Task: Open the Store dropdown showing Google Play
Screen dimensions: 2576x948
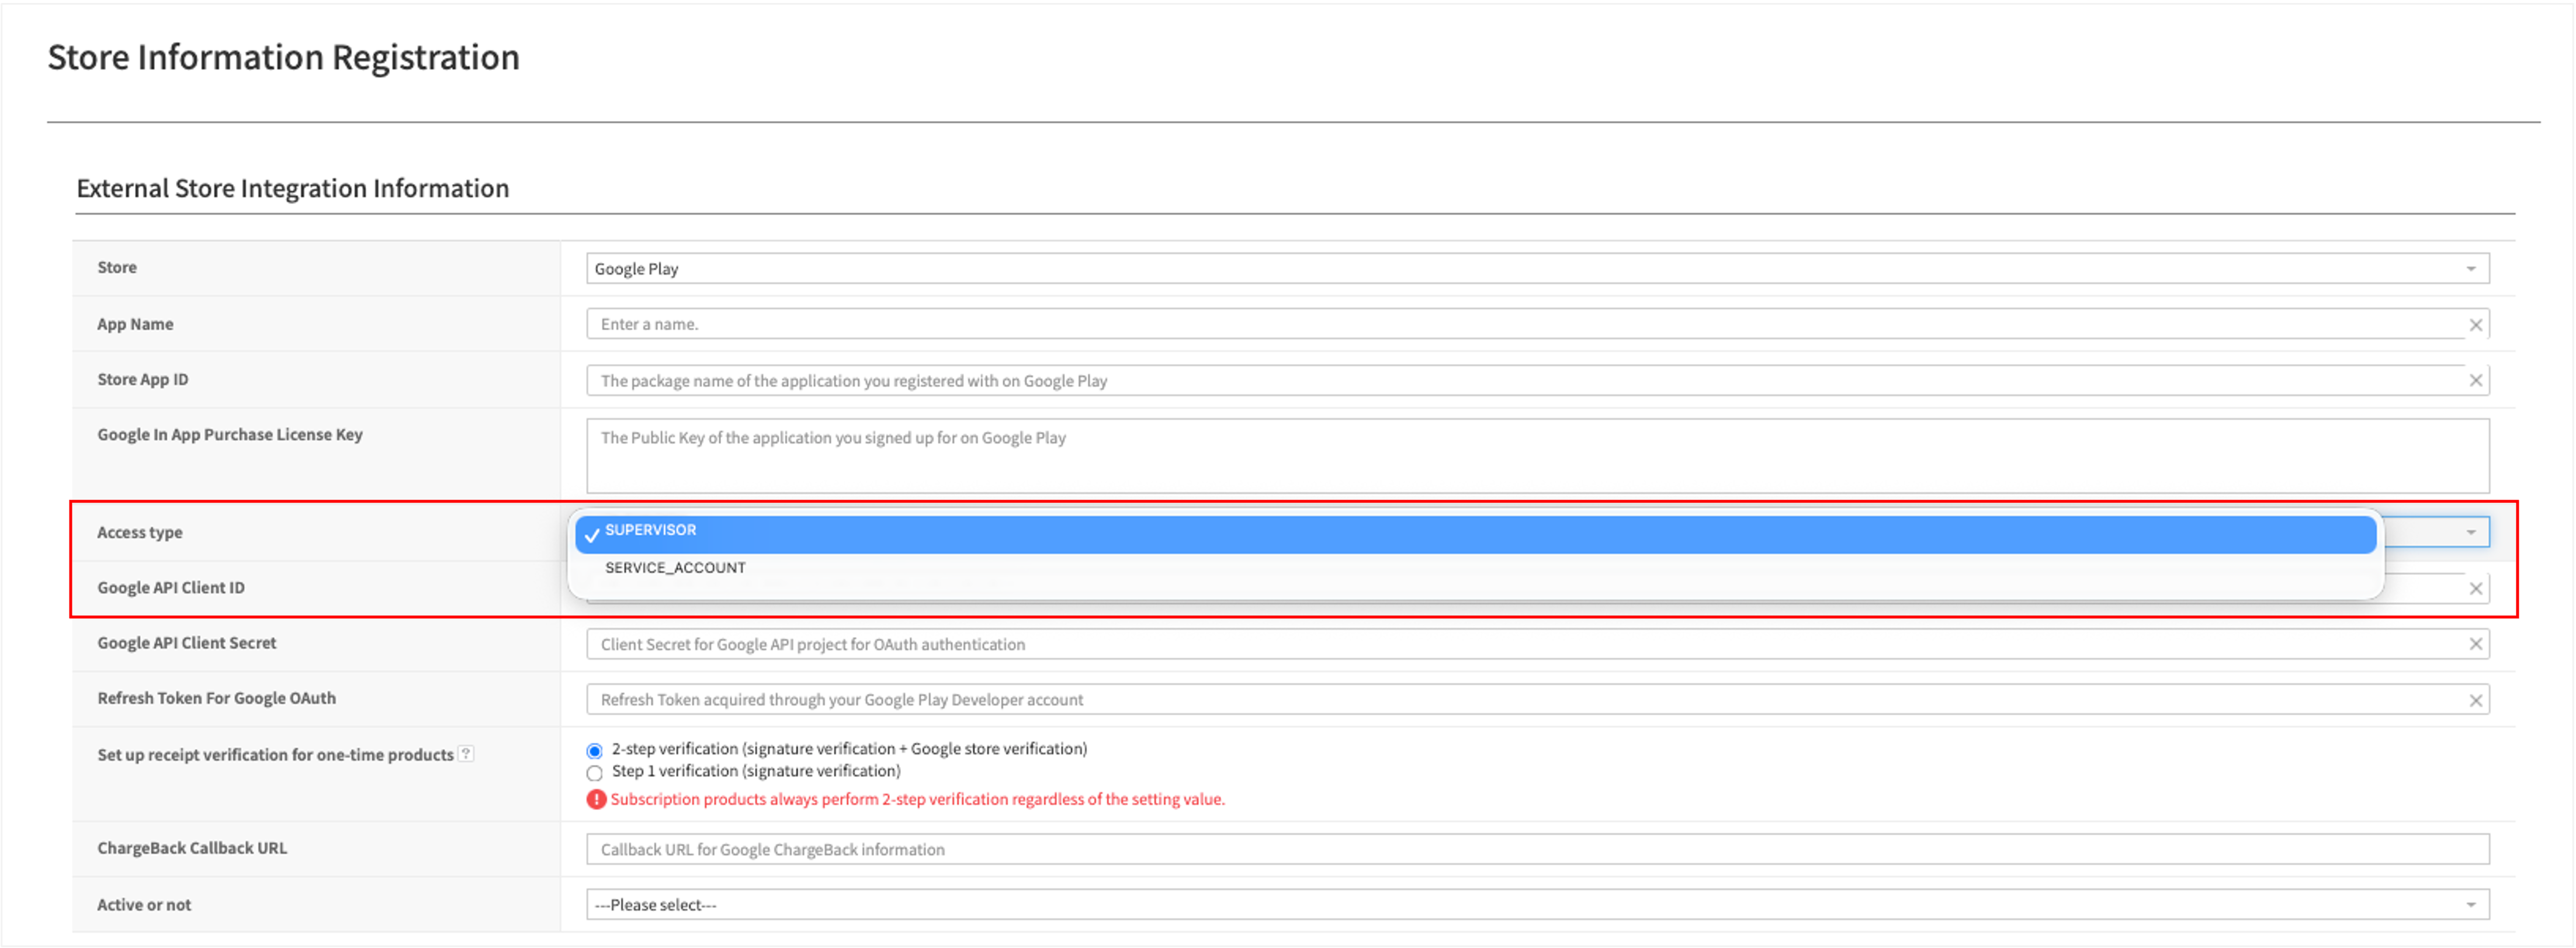Action: [1537, 269]
